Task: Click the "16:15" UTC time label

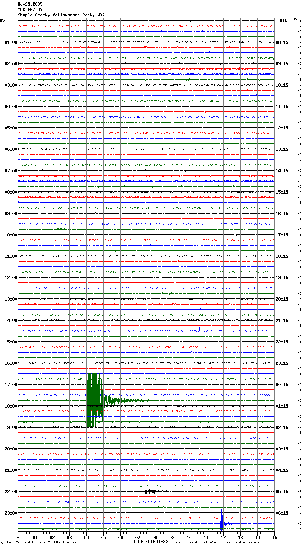Action: point(282,214)
